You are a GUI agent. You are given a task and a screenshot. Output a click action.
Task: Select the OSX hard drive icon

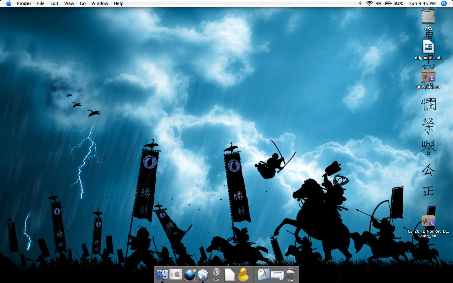(428, 17)
